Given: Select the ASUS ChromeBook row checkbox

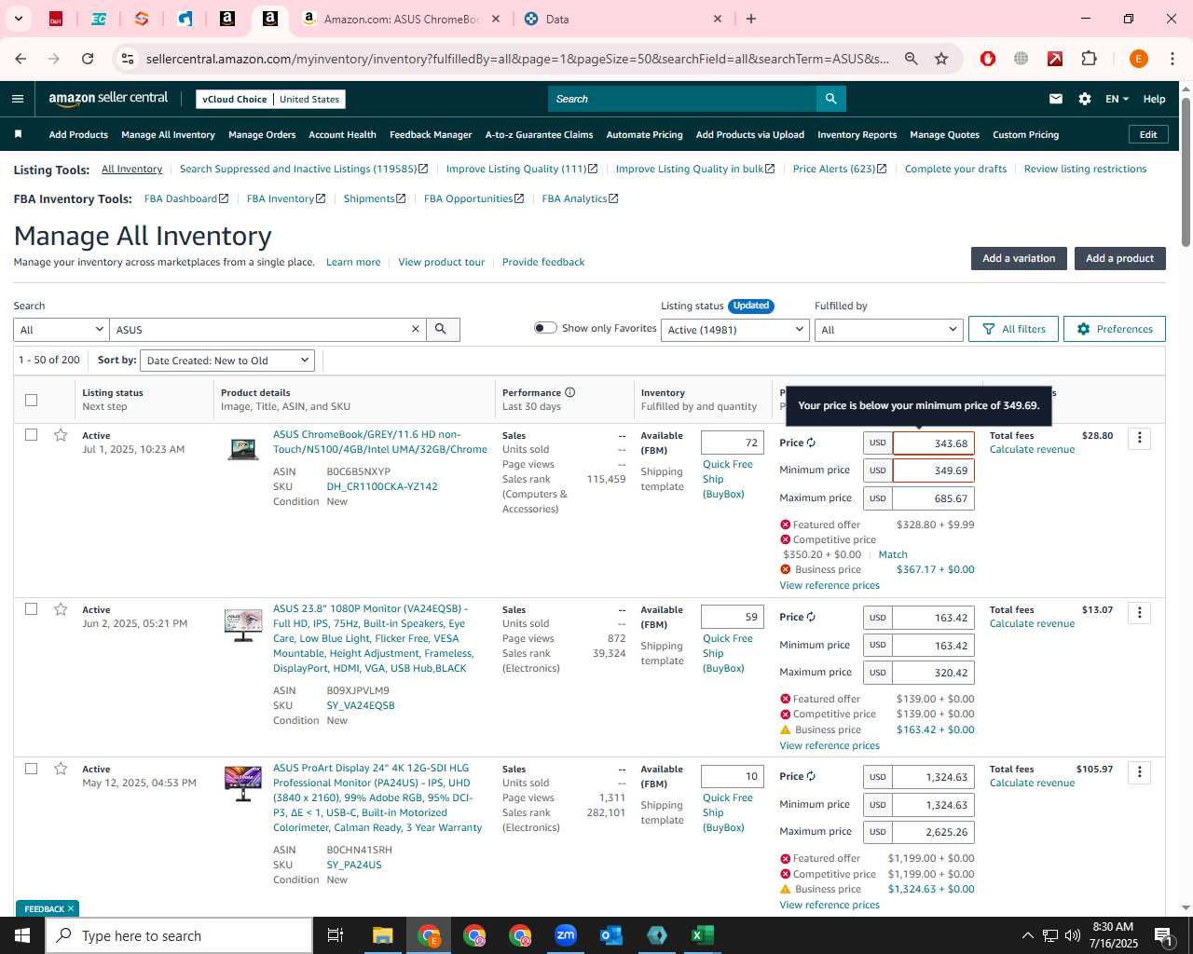Looking at the screenshot, I should (x=31, y=434).
